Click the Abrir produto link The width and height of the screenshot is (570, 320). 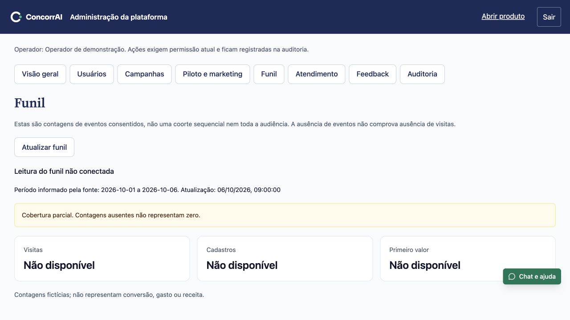pyautogui.click(x=503, y=16)
